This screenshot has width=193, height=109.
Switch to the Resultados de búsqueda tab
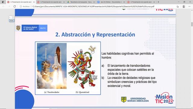tap(81, 2)
